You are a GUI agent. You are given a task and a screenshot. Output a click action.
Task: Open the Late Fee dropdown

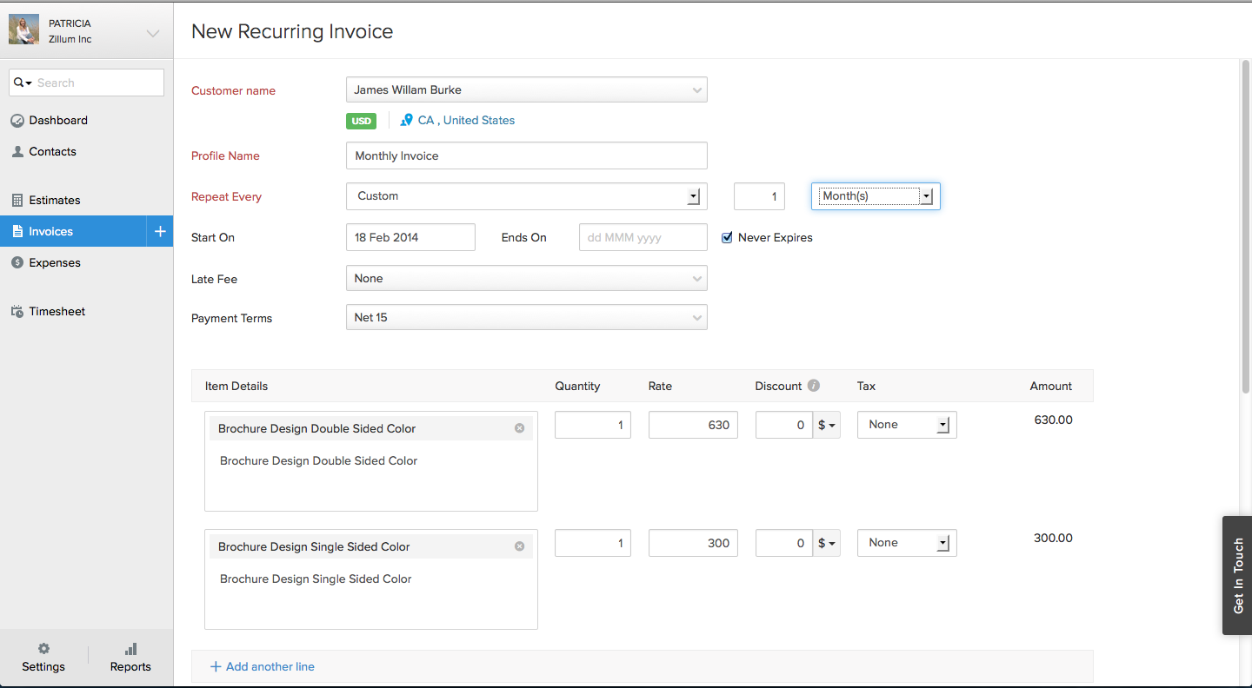[x=696, y=278]
